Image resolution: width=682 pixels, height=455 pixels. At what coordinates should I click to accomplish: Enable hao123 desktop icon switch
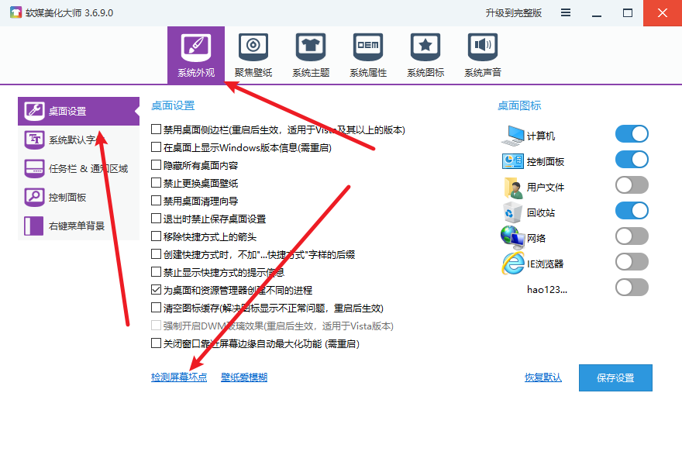pos(632,288)
